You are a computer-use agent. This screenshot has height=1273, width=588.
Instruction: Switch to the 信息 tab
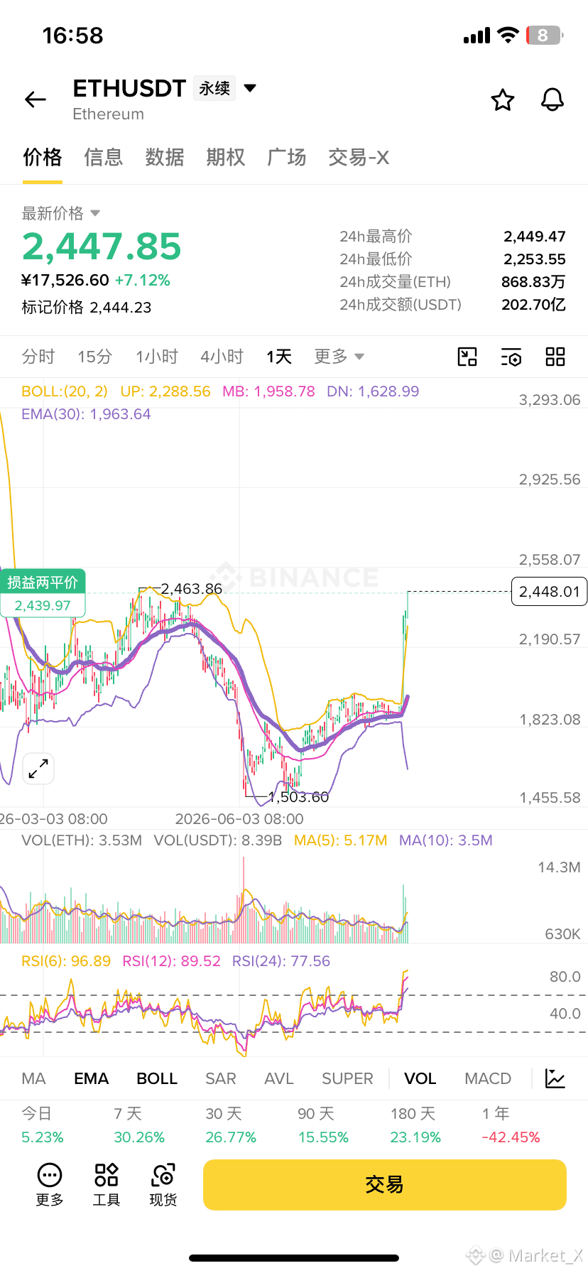(104, 158)
